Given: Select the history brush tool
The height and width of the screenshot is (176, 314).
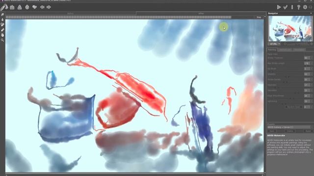Looking at the screenshot, I should (x=2, y=24).
